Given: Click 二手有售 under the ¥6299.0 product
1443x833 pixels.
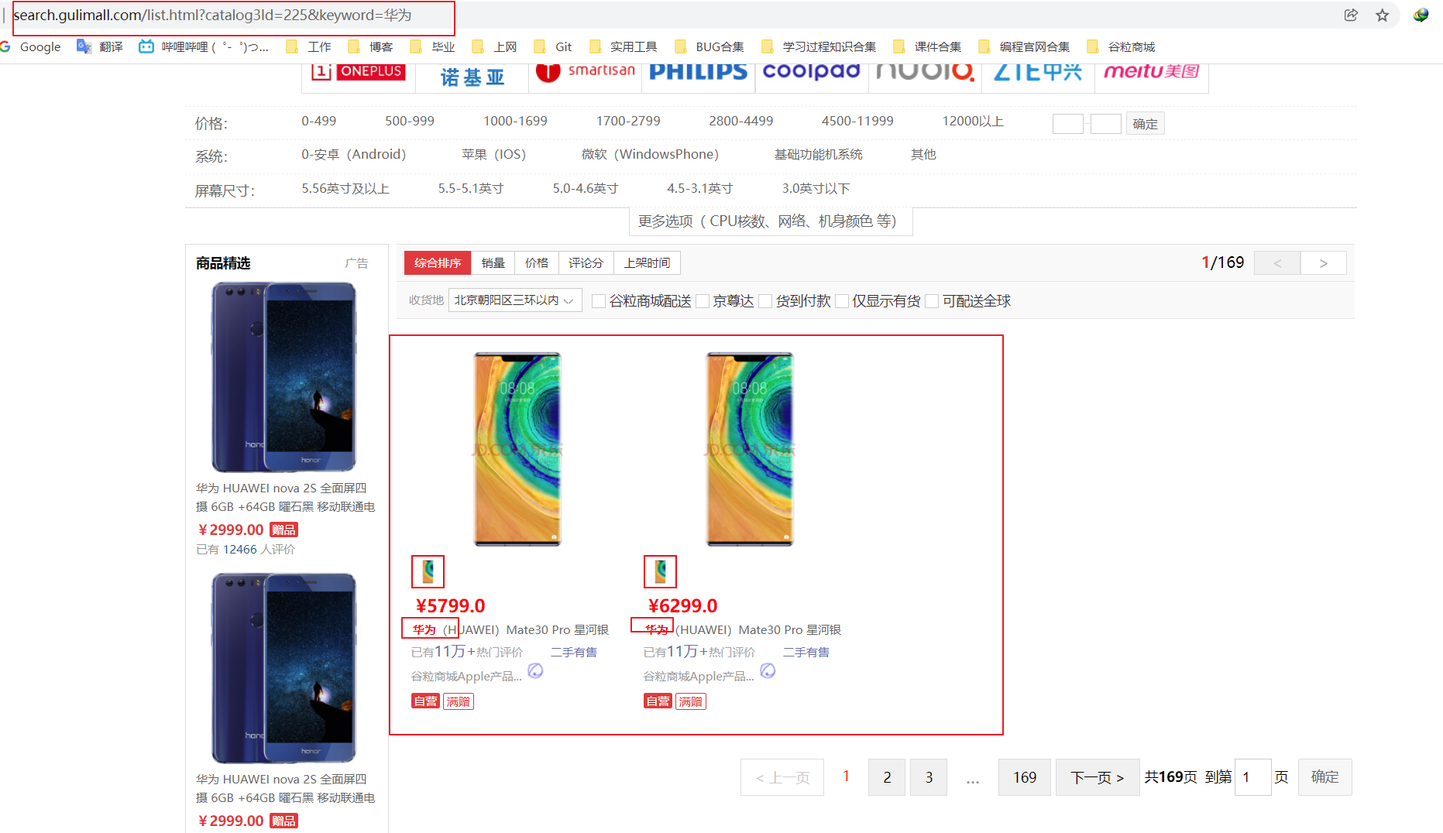Looking at the screenshot, I should pyautogui.click(x=806, y=653).
